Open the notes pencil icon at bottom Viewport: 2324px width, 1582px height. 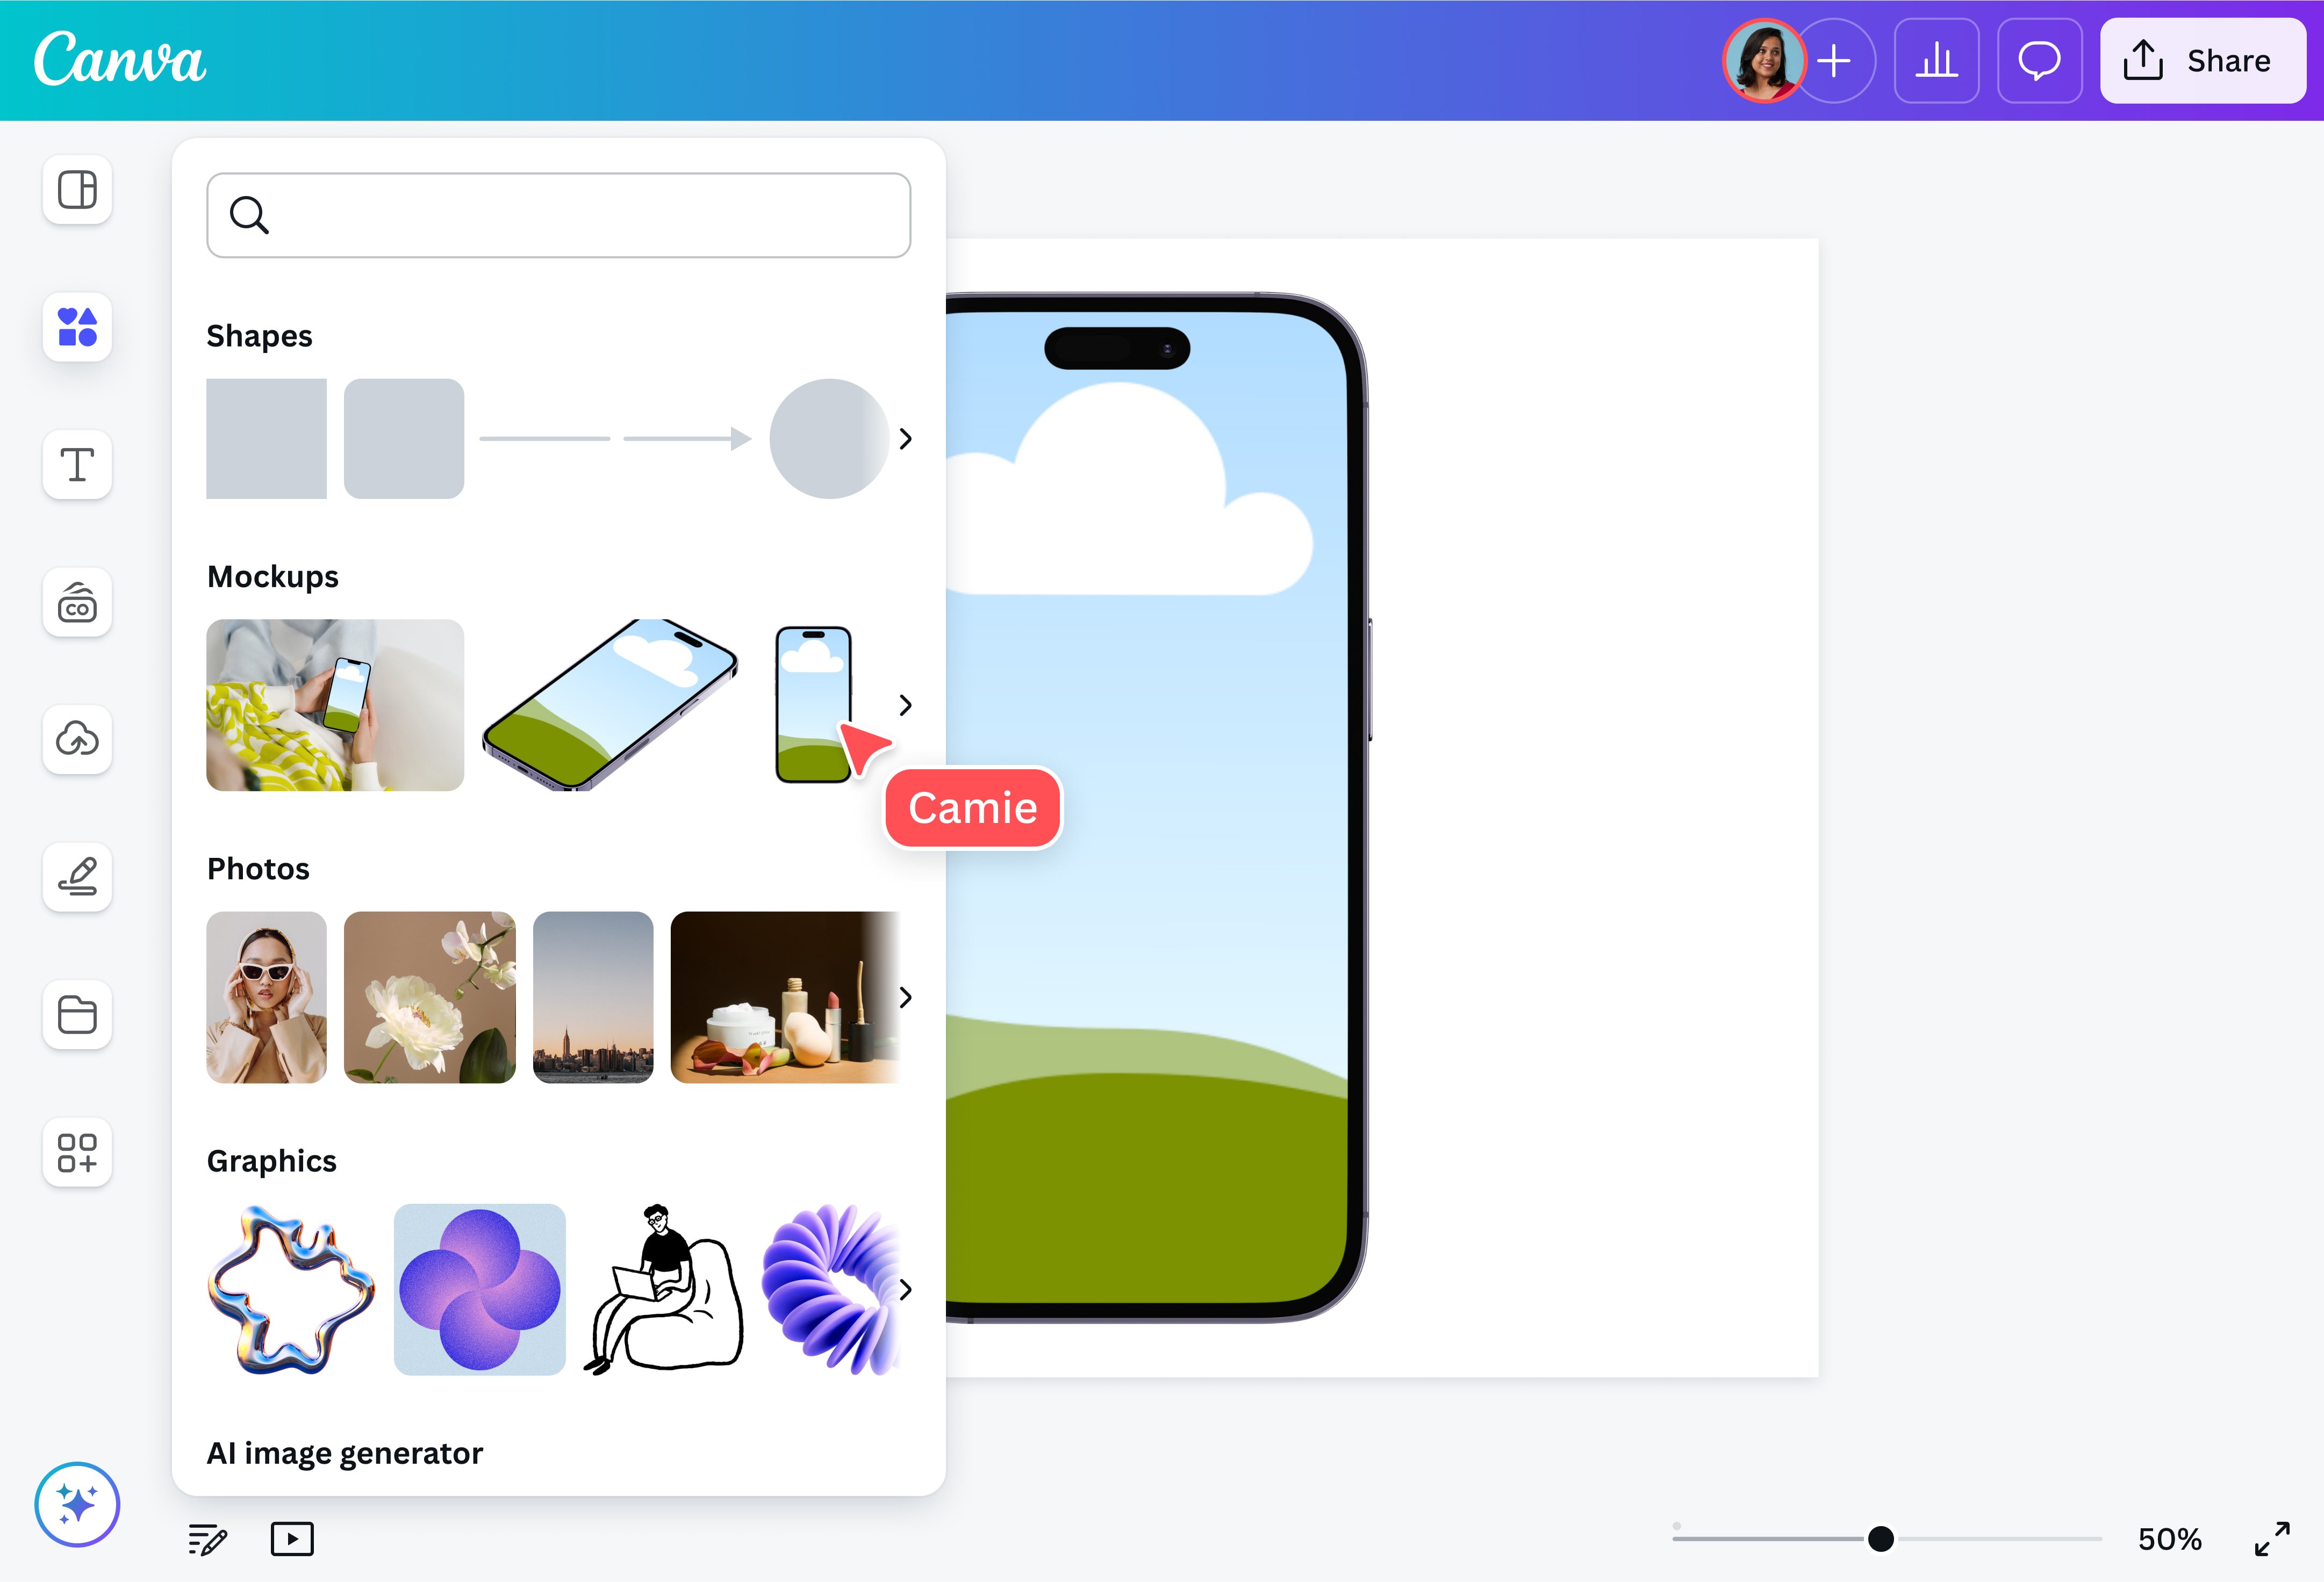[x=208, y=1539]
